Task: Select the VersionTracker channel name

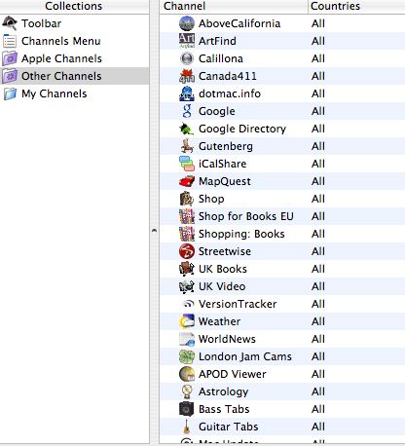Action: tap(238, 304)
